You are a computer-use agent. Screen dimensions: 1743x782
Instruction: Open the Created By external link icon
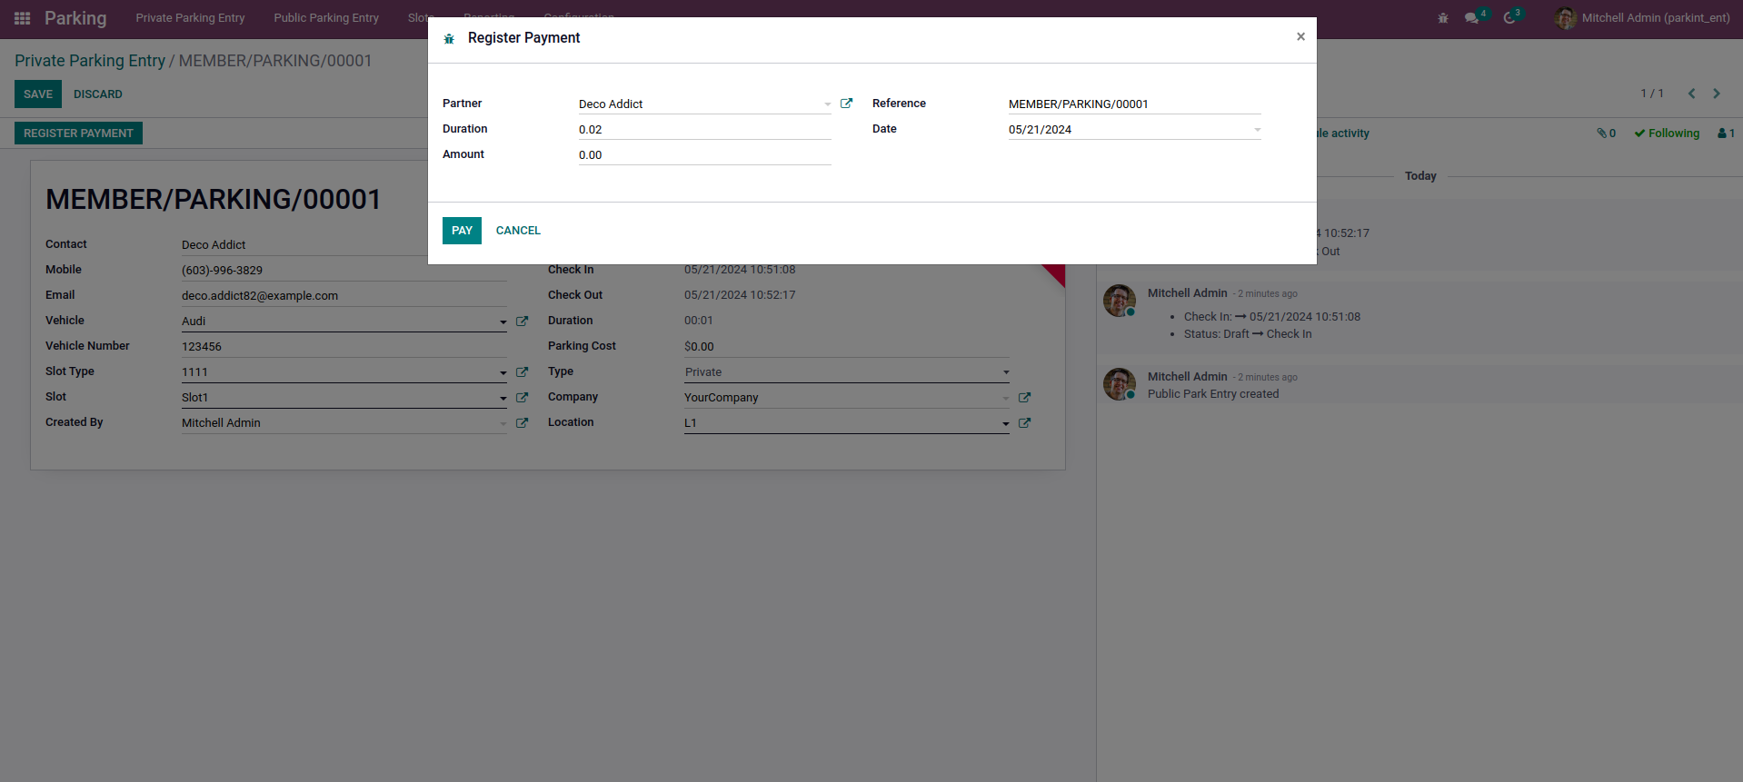(x=522, y=423)
